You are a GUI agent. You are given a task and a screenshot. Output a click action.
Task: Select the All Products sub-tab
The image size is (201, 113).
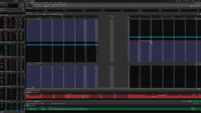coord(30,4)
